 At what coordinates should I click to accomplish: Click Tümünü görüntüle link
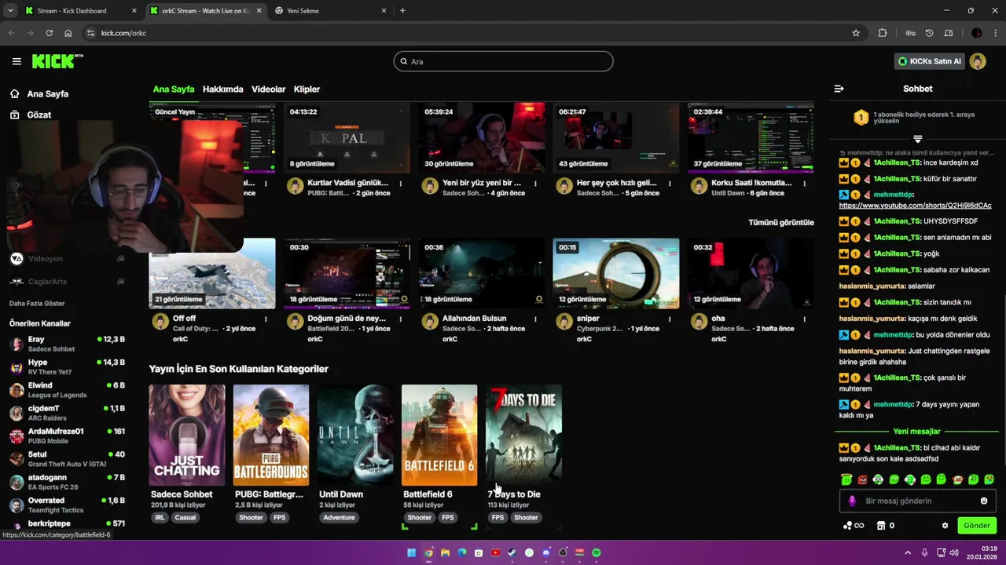(x=781, y=223)
